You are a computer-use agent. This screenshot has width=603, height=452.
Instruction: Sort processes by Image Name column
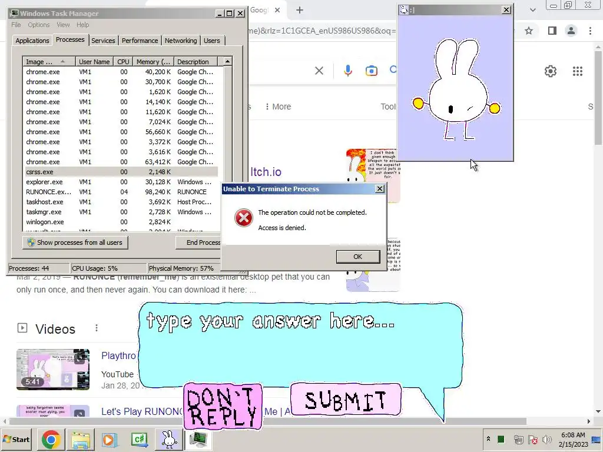tap(49, 61)
